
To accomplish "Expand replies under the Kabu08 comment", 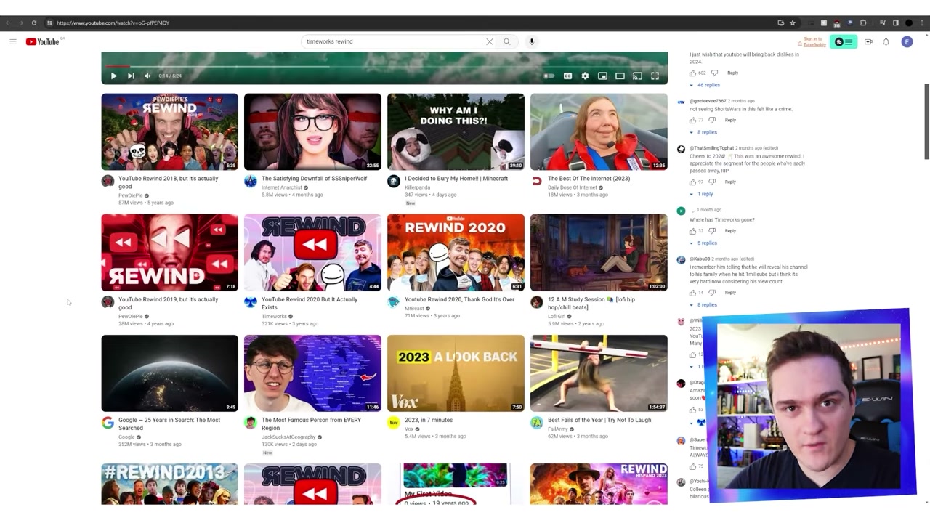I will pos(703,304).
